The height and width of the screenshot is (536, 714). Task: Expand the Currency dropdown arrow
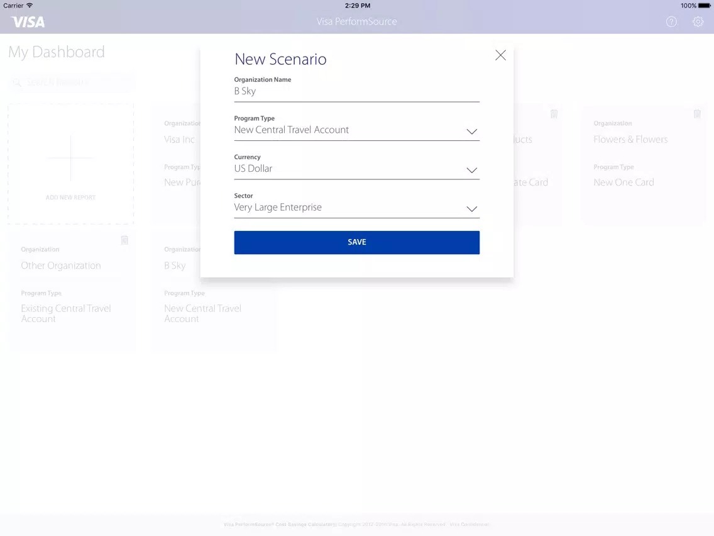tap(471, 170)
